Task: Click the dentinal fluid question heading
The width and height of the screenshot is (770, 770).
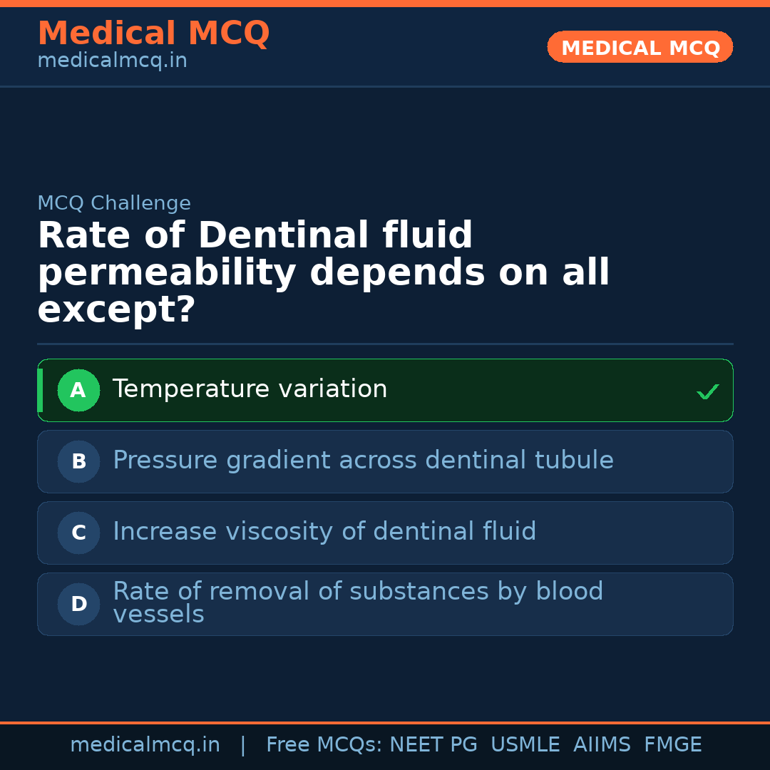Action: [324, 273]
